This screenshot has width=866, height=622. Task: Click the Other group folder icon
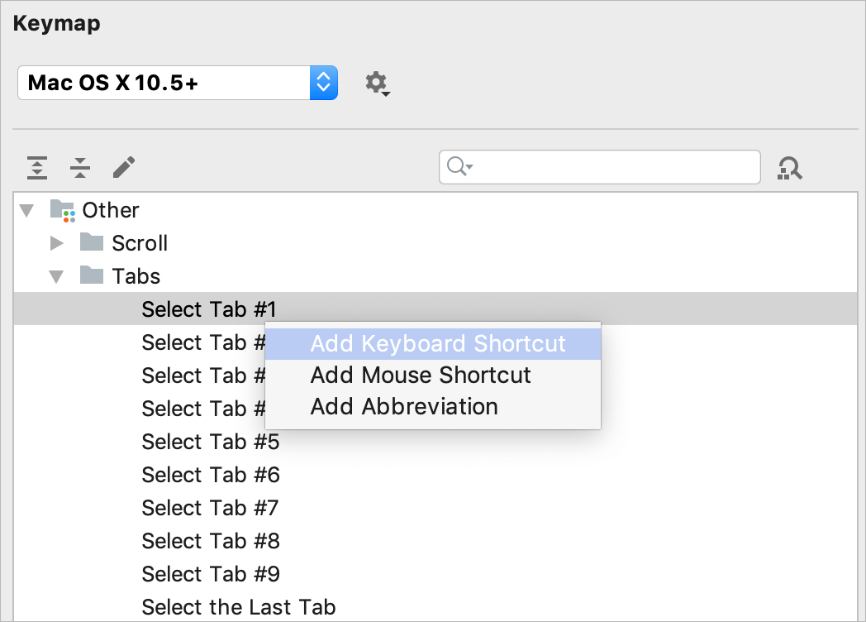tap(63, 211)
